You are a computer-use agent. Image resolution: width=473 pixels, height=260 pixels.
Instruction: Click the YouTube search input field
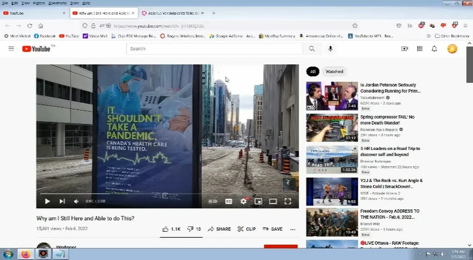pos(214,49)
